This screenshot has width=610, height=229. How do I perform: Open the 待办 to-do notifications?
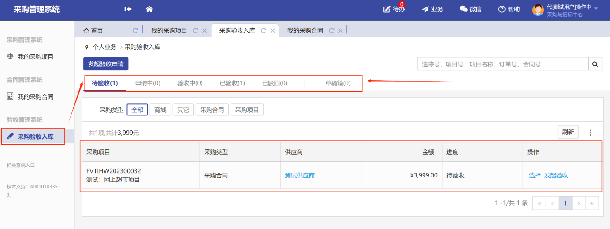pos(393,9)
